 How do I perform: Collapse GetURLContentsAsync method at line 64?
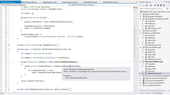(9, 49)
